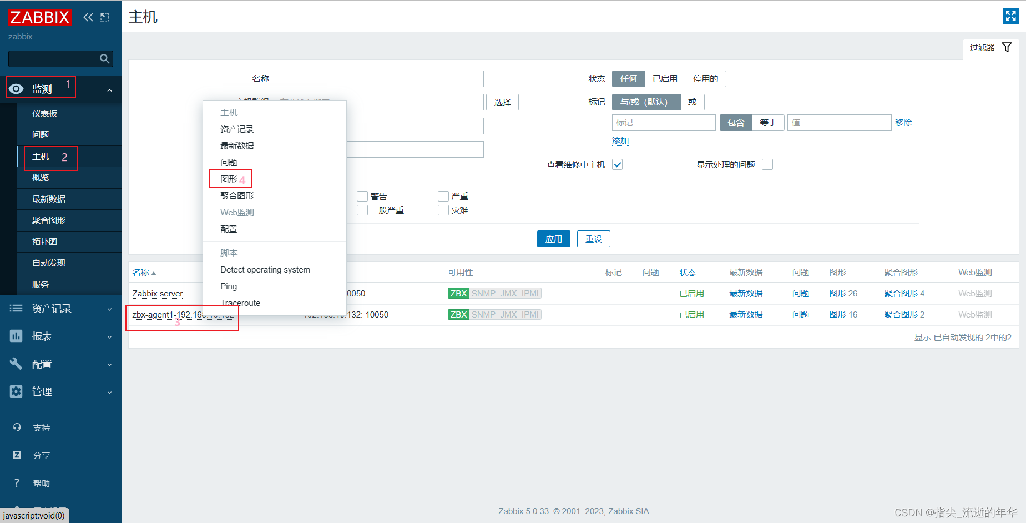Sort hosts by 名称 column arrow
Viewport: 1026px width, 523px height.
pyautogui.click(x=154, y=273)
